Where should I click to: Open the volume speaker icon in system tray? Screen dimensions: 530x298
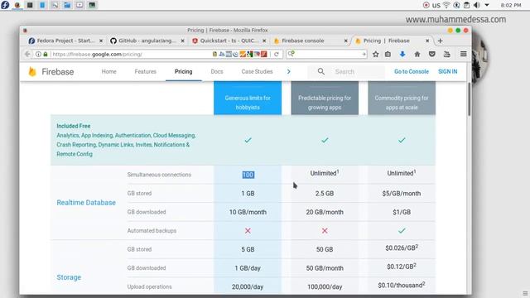(x=477, y=5)
